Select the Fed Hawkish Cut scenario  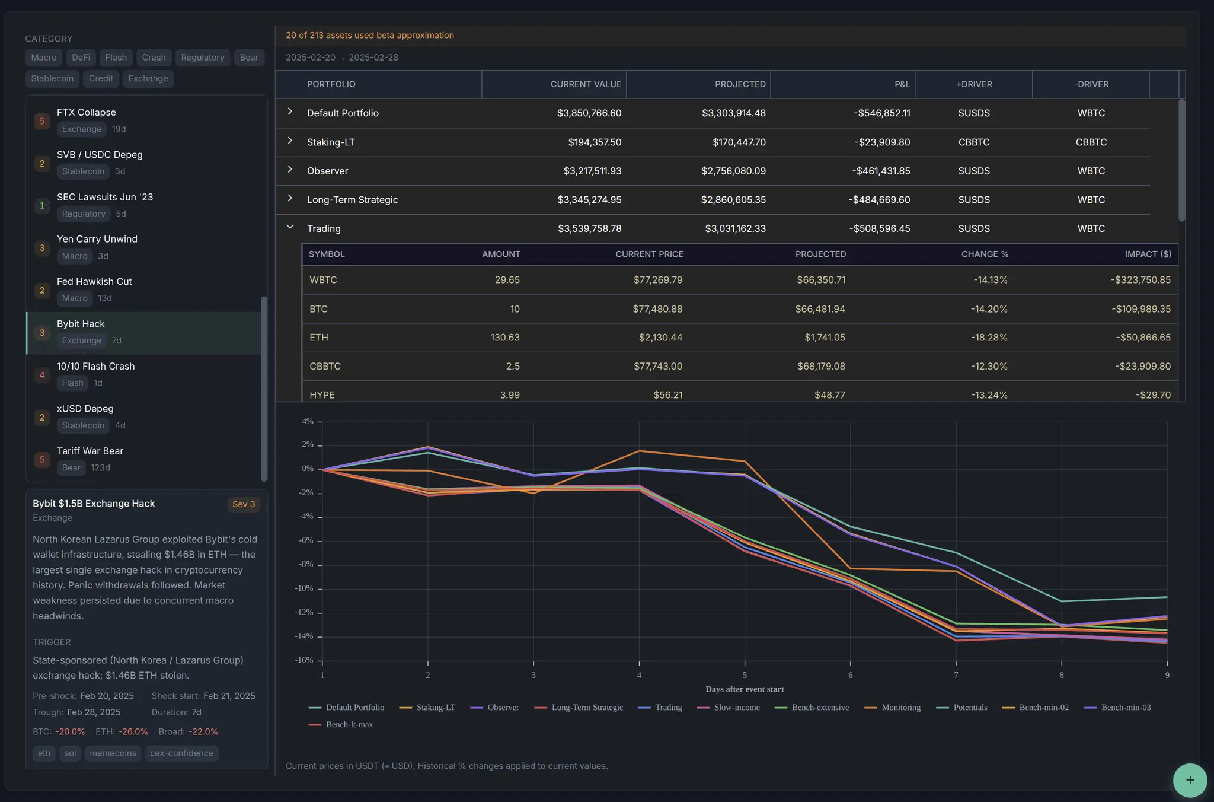click(143, 290)
